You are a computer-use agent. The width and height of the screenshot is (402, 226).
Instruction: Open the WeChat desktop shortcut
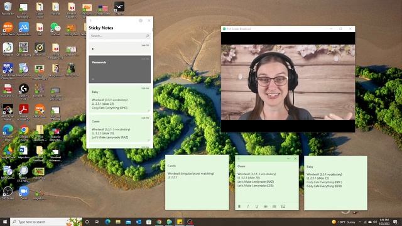click(55, 29)
